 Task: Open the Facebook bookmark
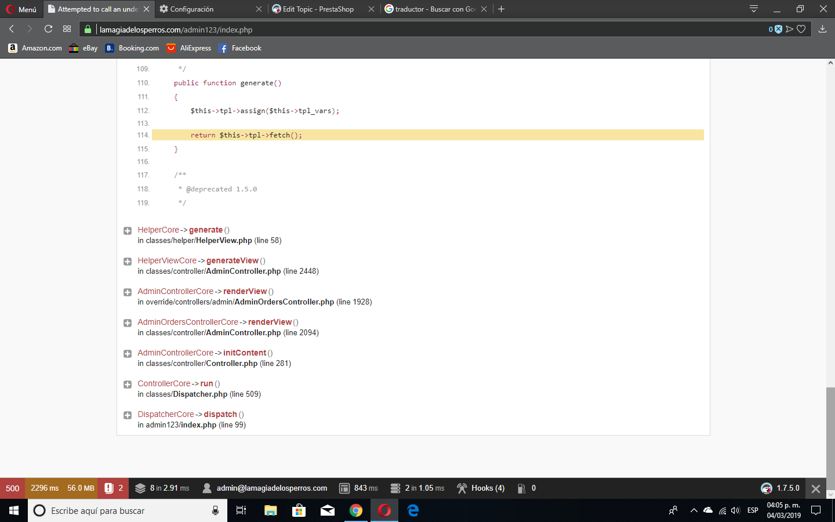tap(239, 48)
